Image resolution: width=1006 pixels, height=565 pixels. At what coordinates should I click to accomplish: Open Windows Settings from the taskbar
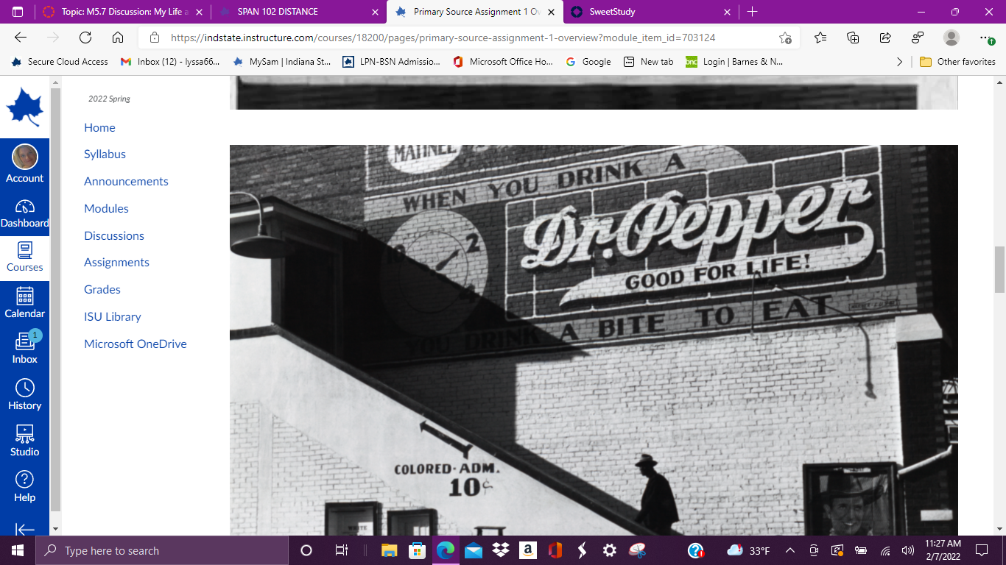tap(610, 550)
